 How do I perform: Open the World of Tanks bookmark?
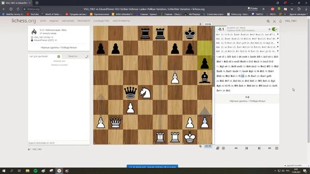52,14
